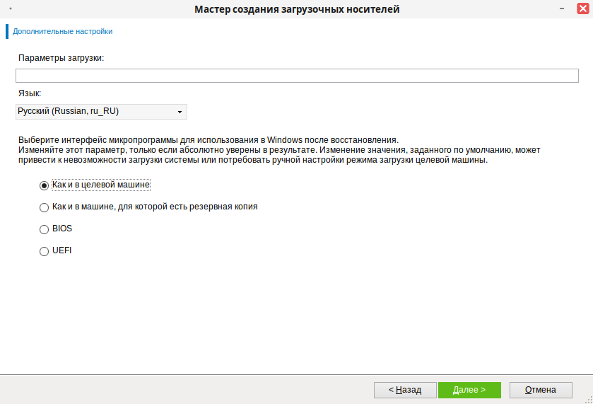Click the 'Язык:' label

[x=30, y=93]
